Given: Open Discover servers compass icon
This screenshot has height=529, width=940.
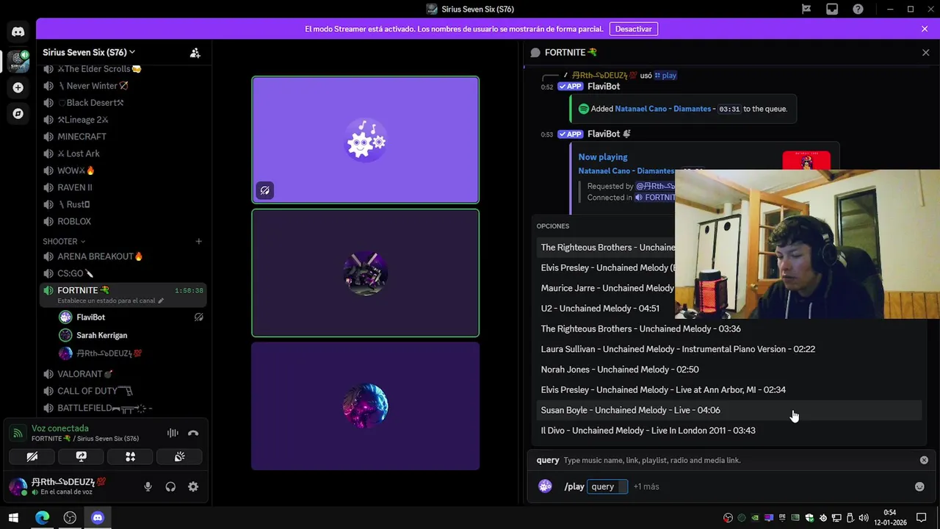Looking at the screenshot, I should 18,114.
